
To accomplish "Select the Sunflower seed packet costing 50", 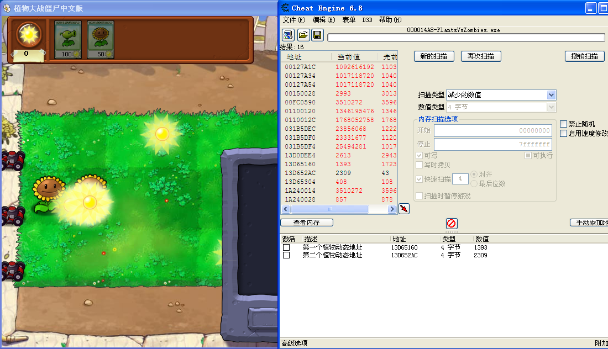I will pyautogui.click(x=101, y=40).
